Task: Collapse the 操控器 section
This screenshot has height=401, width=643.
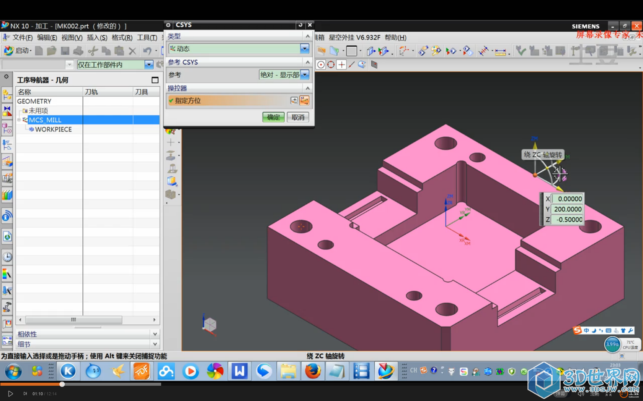Action: pos(307,88)
